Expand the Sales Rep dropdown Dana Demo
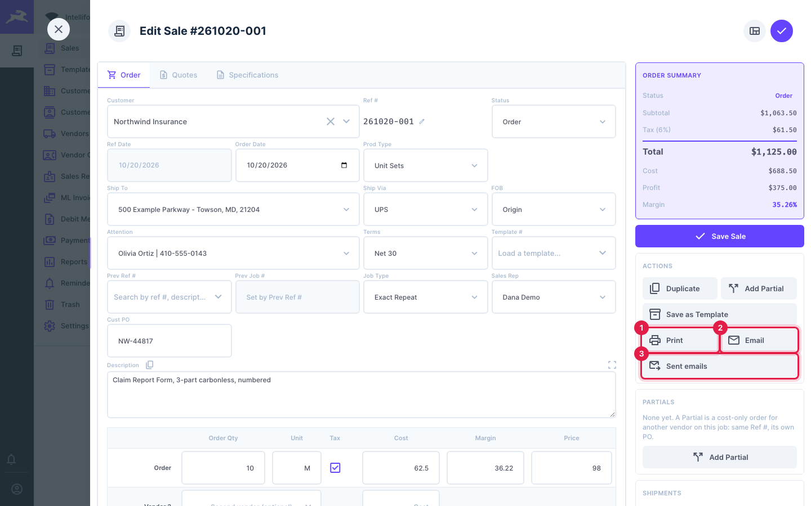811x506 pixels. 554,297
